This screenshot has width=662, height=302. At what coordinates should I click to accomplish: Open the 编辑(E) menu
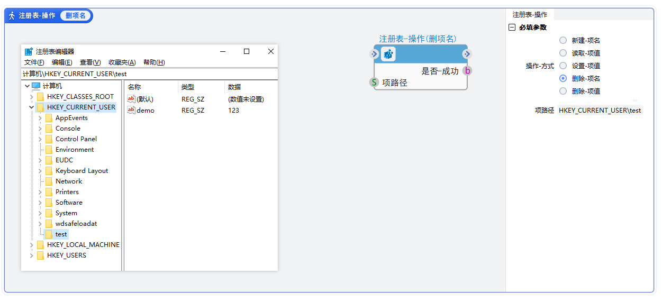(x=62, y=62)
